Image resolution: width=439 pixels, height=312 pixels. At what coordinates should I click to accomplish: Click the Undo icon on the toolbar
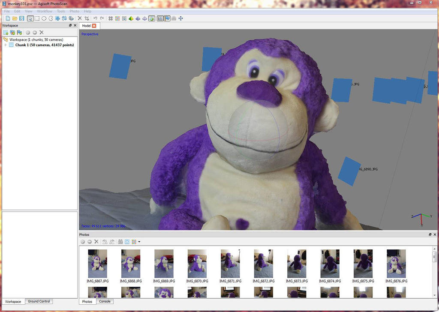coord(94,18)
